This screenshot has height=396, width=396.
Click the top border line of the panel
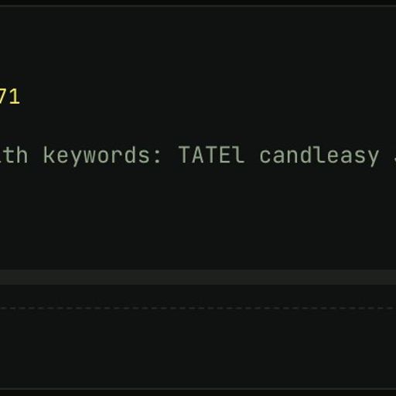[198, 5]
